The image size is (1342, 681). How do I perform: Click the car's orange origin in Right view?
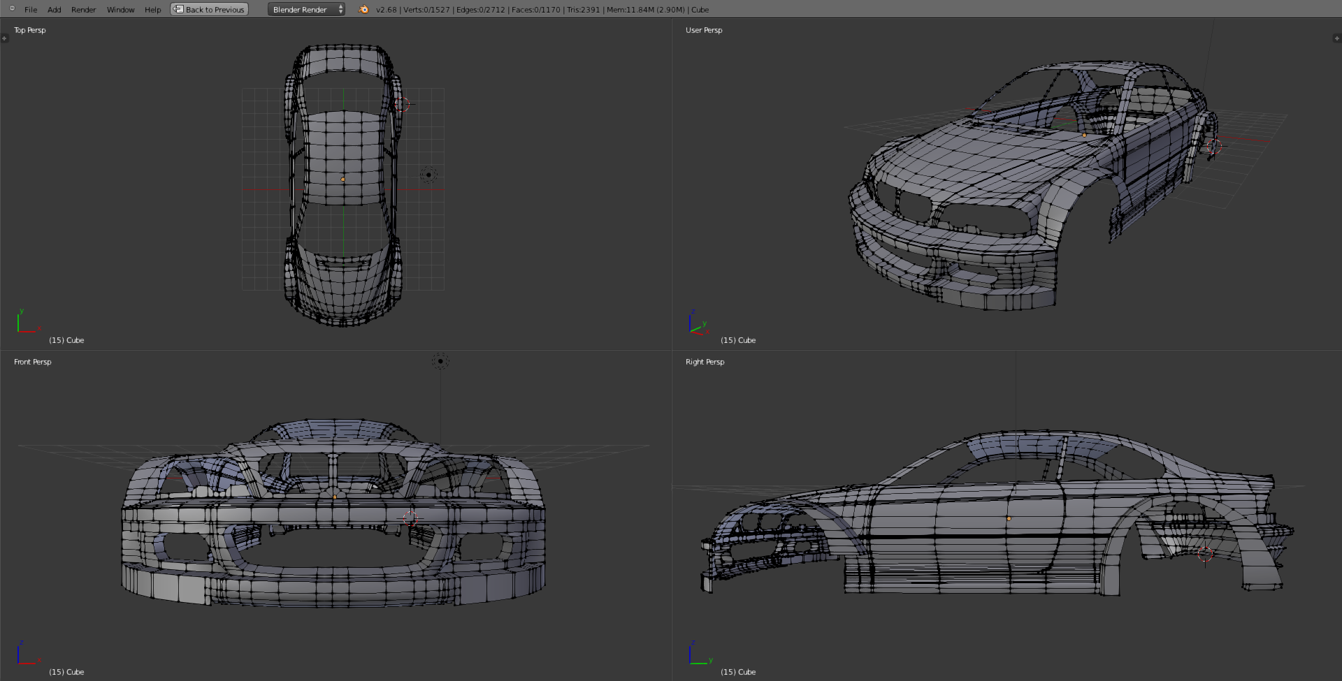coord(1009,518)
